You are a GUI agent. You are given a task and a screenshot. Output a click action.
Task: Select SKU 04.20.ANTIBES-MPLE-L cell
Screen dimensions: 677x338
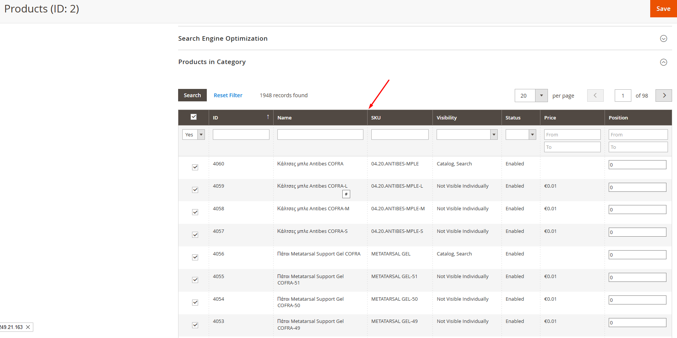(x=397, y=186)
